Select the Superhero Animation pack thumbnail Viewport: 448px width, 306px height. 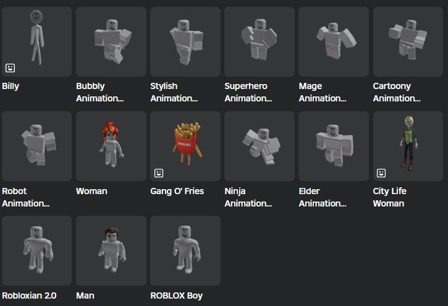click(260, 41)
